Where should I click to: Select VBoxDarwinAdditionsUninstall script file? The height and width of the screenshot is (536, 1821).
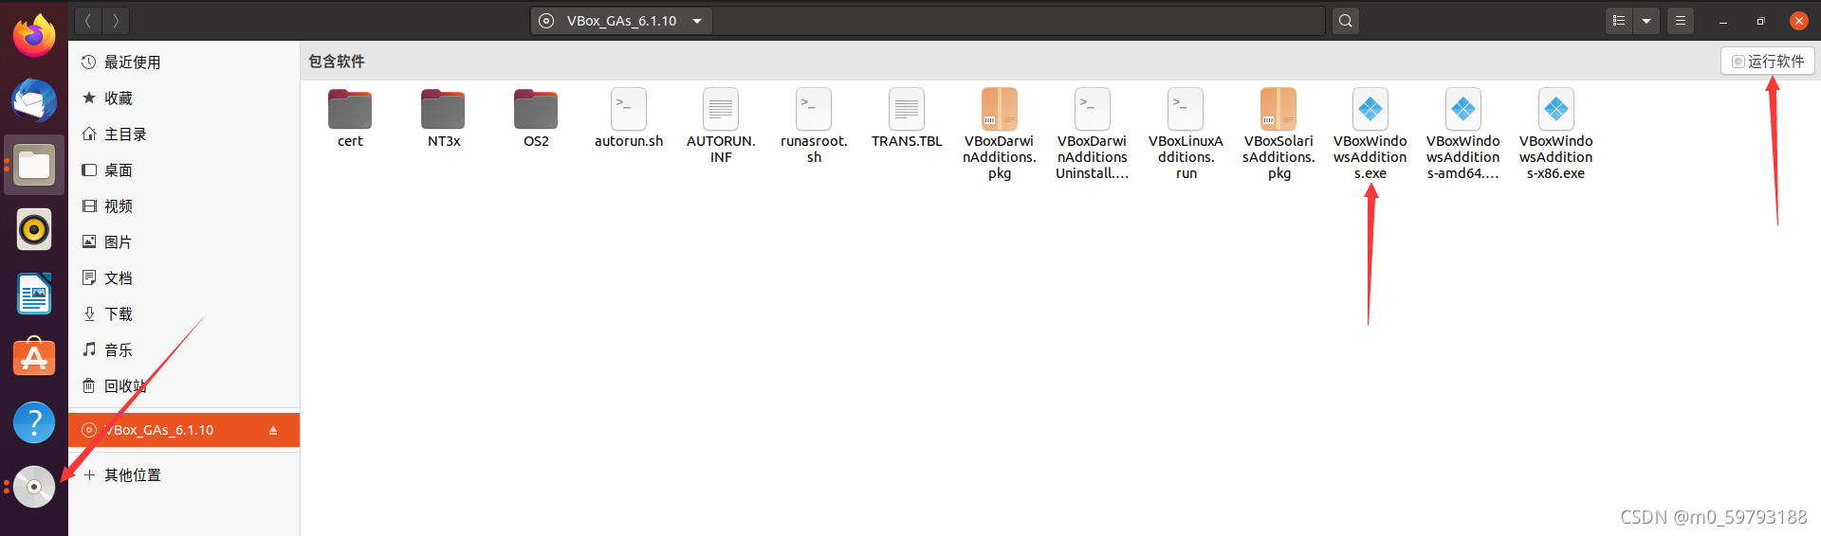(1093, 134)
